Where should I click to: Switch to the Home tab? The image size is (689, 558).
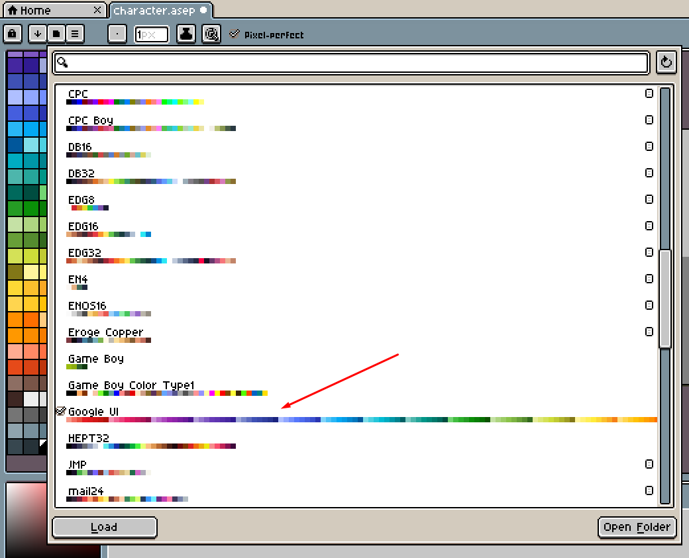coord(55,10)
